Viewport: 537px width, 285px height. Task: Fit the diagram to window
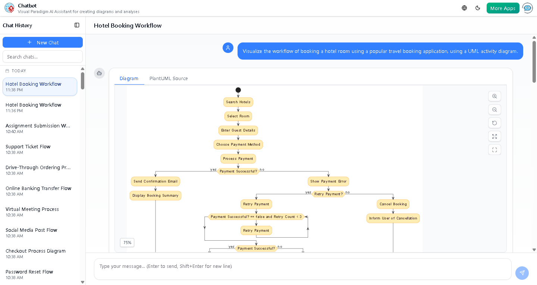click(494, 136)
